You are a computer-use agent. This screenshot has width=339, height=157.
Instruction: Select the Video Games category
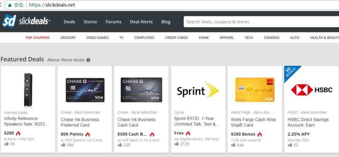coord(98,38)
